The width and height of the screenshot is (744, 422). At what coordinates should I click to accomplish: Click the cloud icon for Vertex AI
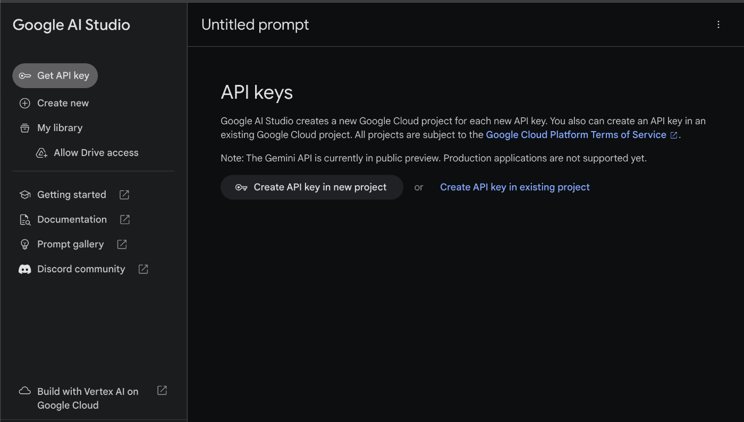[x=25, y=391]
